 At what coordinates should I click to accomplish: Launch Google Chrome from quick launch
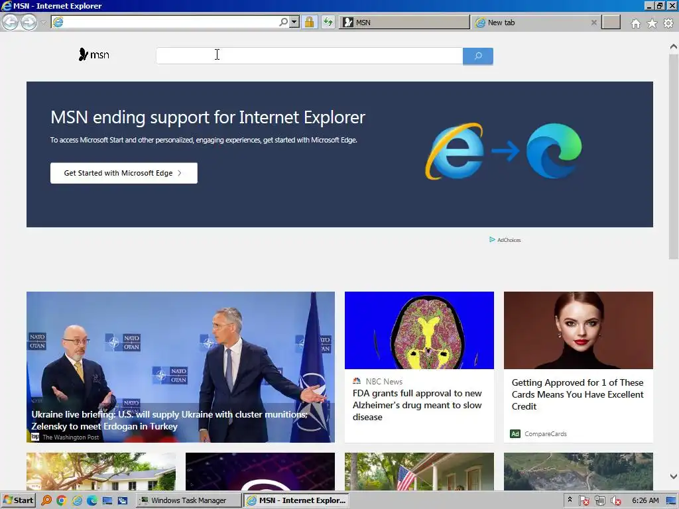tap(61, 500)
